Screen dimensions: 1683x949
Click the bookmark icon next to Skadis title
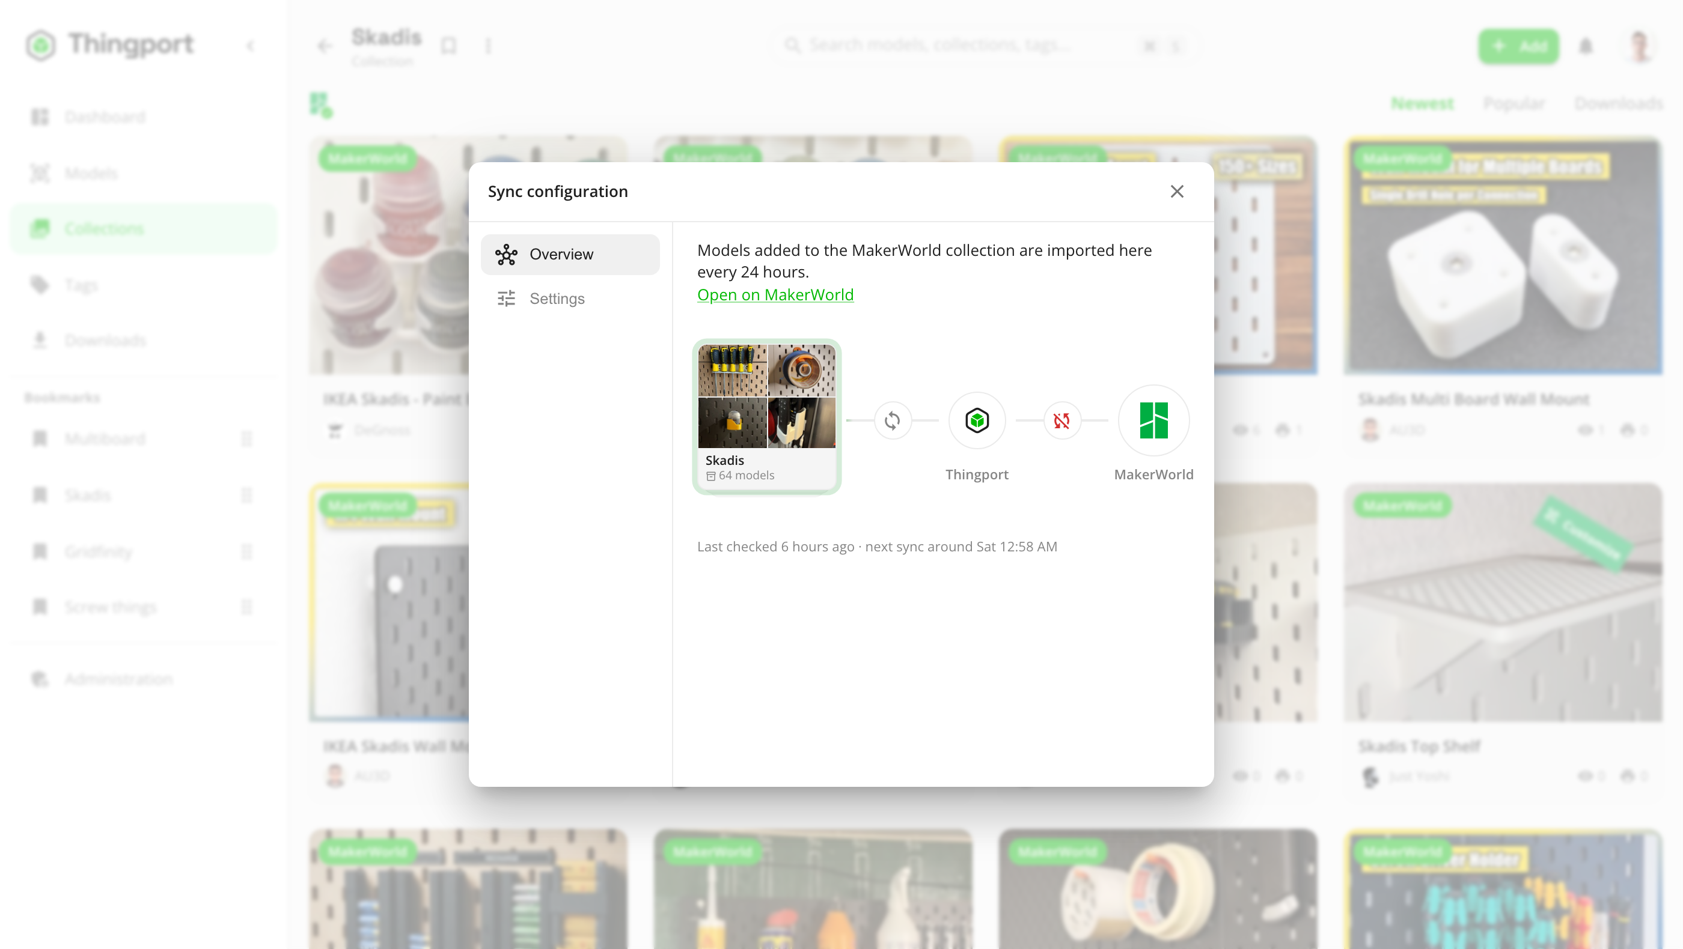point(448,46)
